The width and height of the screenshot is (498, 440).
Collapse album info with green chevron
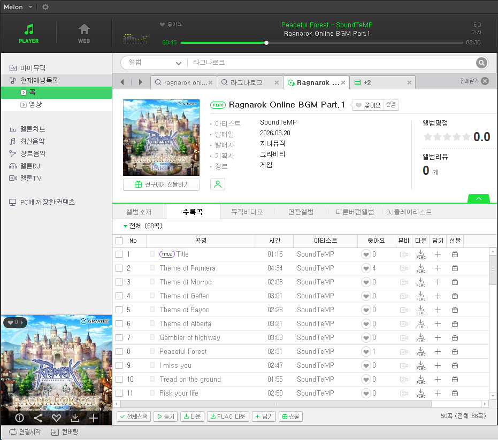[x=479, y=199]
